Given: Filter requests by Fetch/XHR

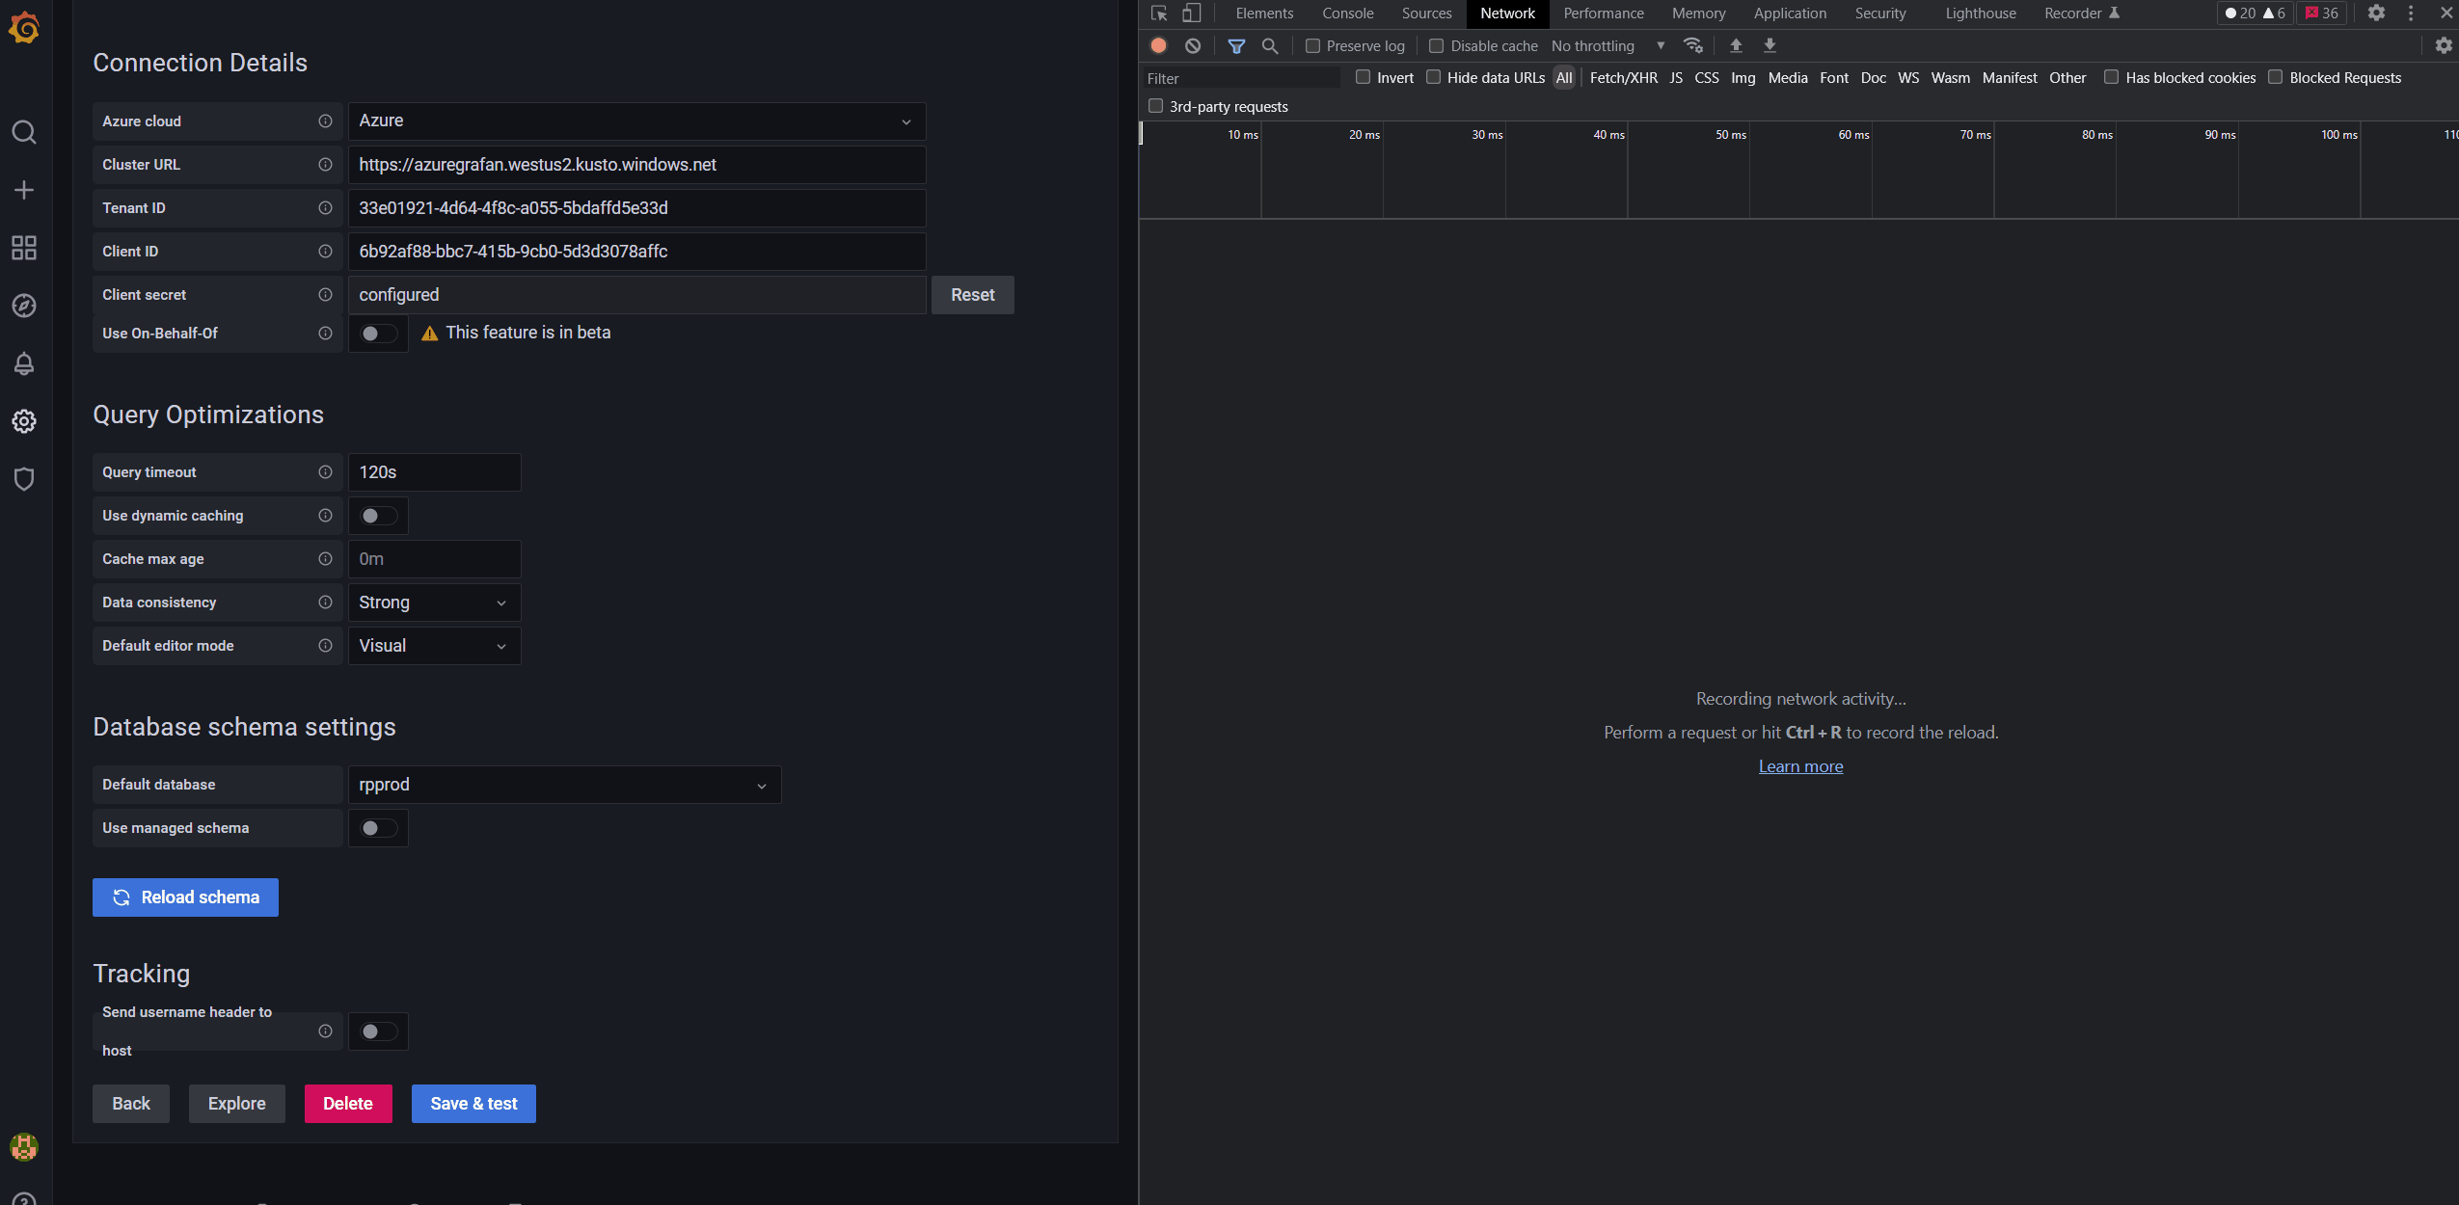Looking at the screenshot, I should coord(1623,78).
